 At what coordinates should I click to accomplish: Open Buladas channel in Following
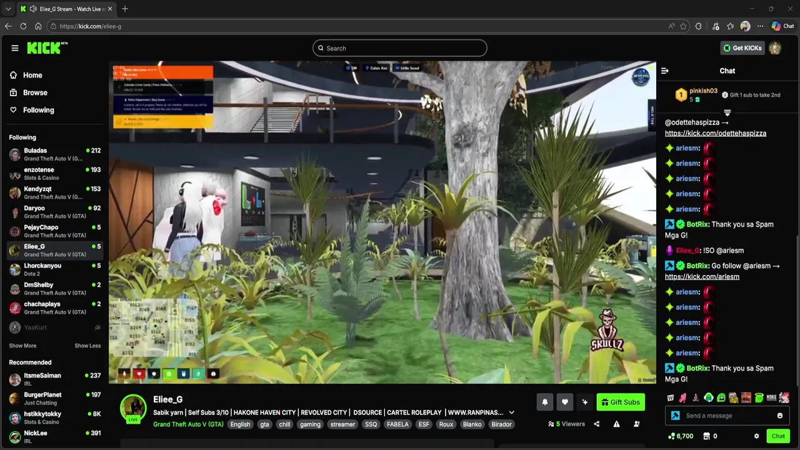54,154
